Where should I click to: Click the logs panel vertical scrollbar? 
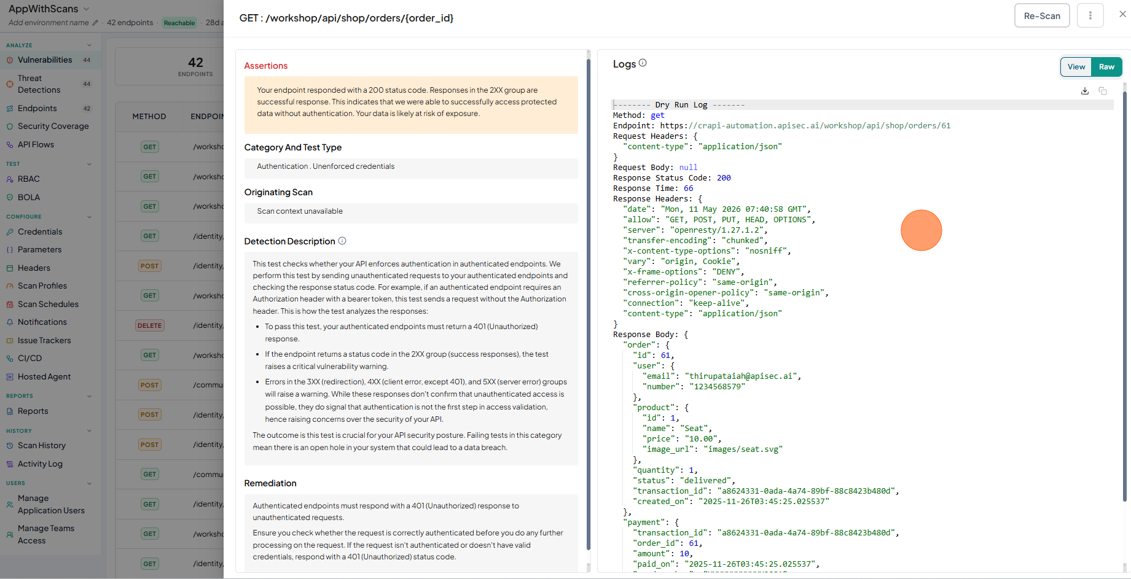coord(1125,295)
